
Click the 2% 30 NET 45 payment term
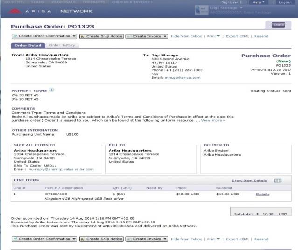pos(25,95)
